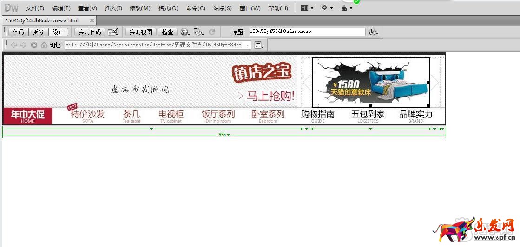The height and width of the screenshot is (247, 520).
Task: Click the 电视柜 TV cabinet nav item
Action: coord(171,117)
